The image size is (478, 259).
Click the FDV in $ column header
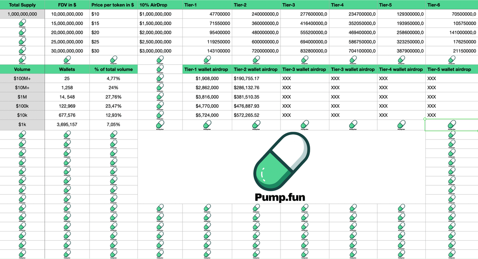click(x=67, y=5)
